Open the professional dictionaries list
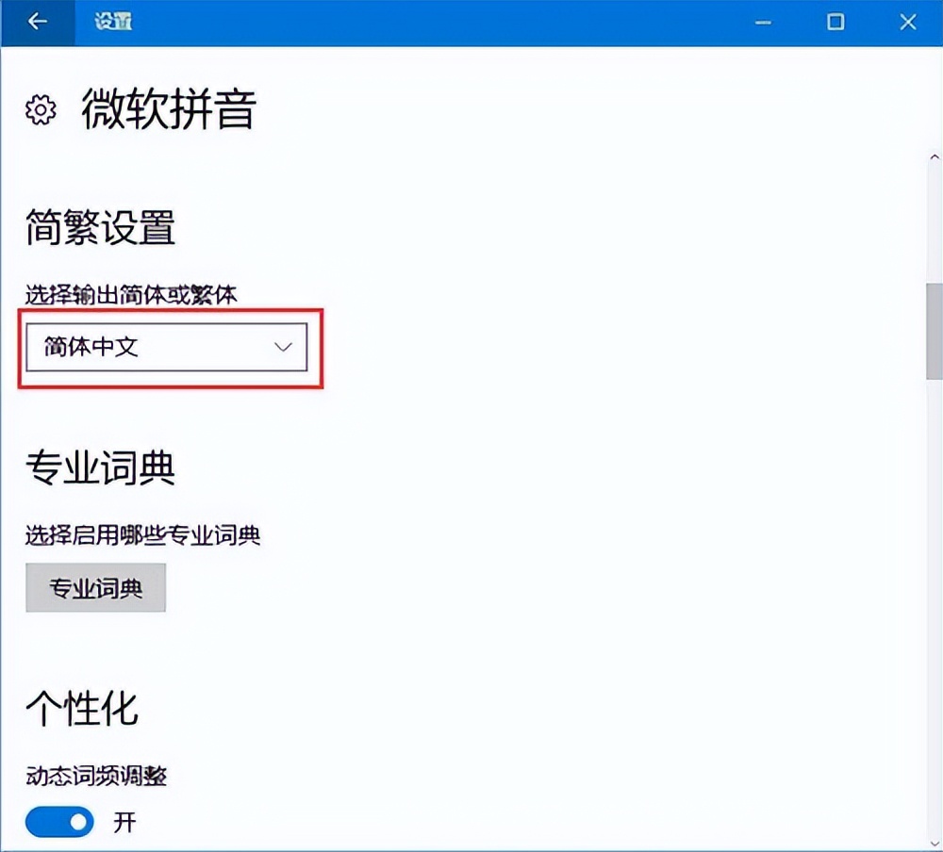This screenshot has width=943, height=852. [95, 587]
